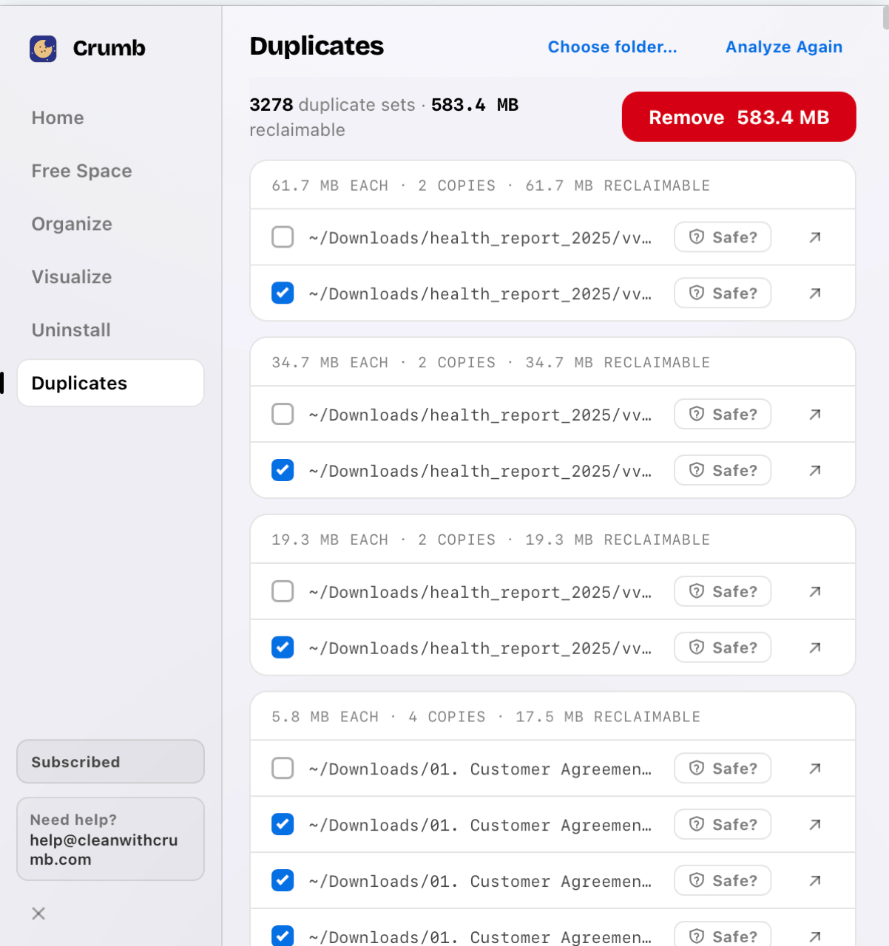The width and height of the screenshot is (889, 946).
Task: Uncheck the selected 61.7 MB health_report copy
Action: [283, 293]
